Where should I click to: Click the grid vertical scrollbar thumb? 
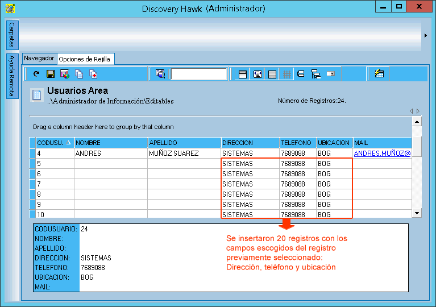[417, 147]
